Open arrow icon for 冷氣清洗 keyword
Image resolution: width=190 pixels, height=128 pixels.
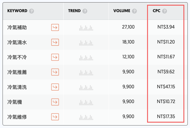coord(55,87)
